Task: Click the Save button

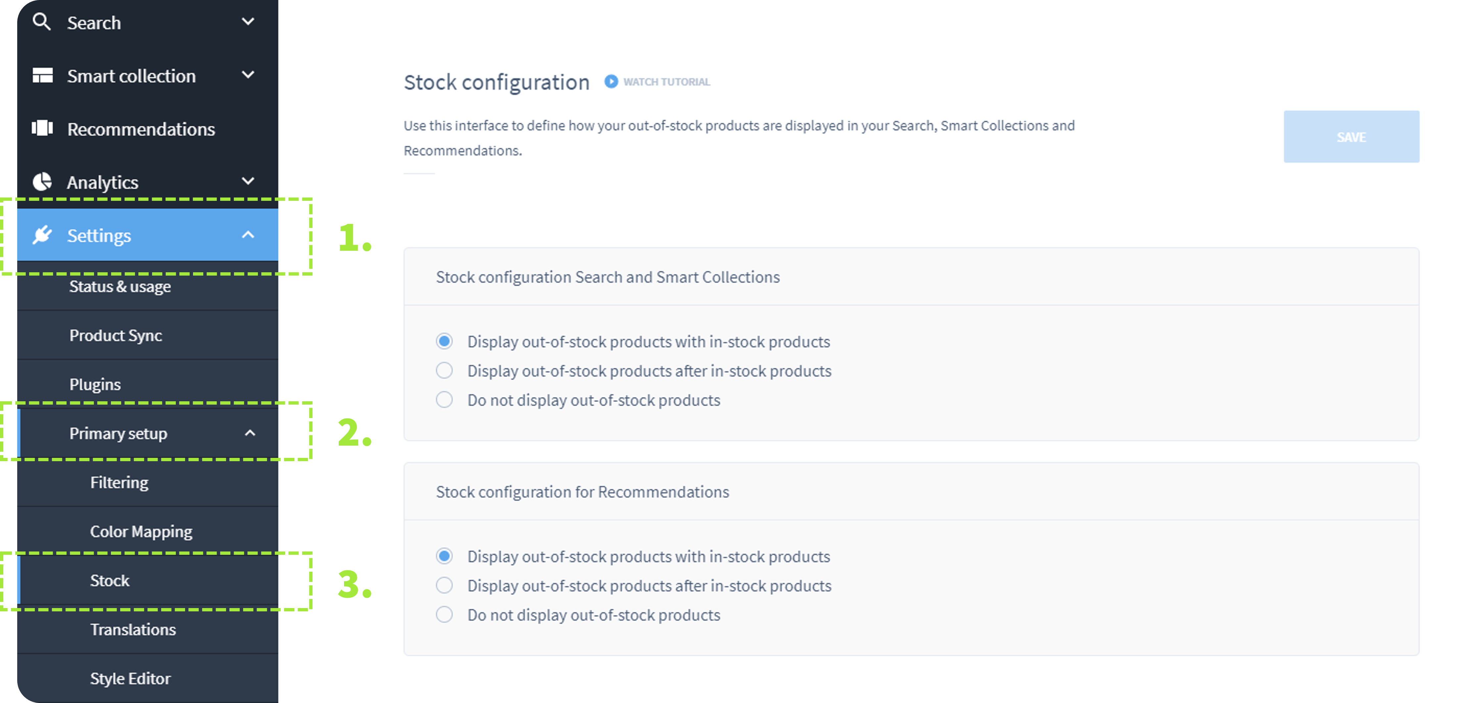Action: (x=1351, y=137)
